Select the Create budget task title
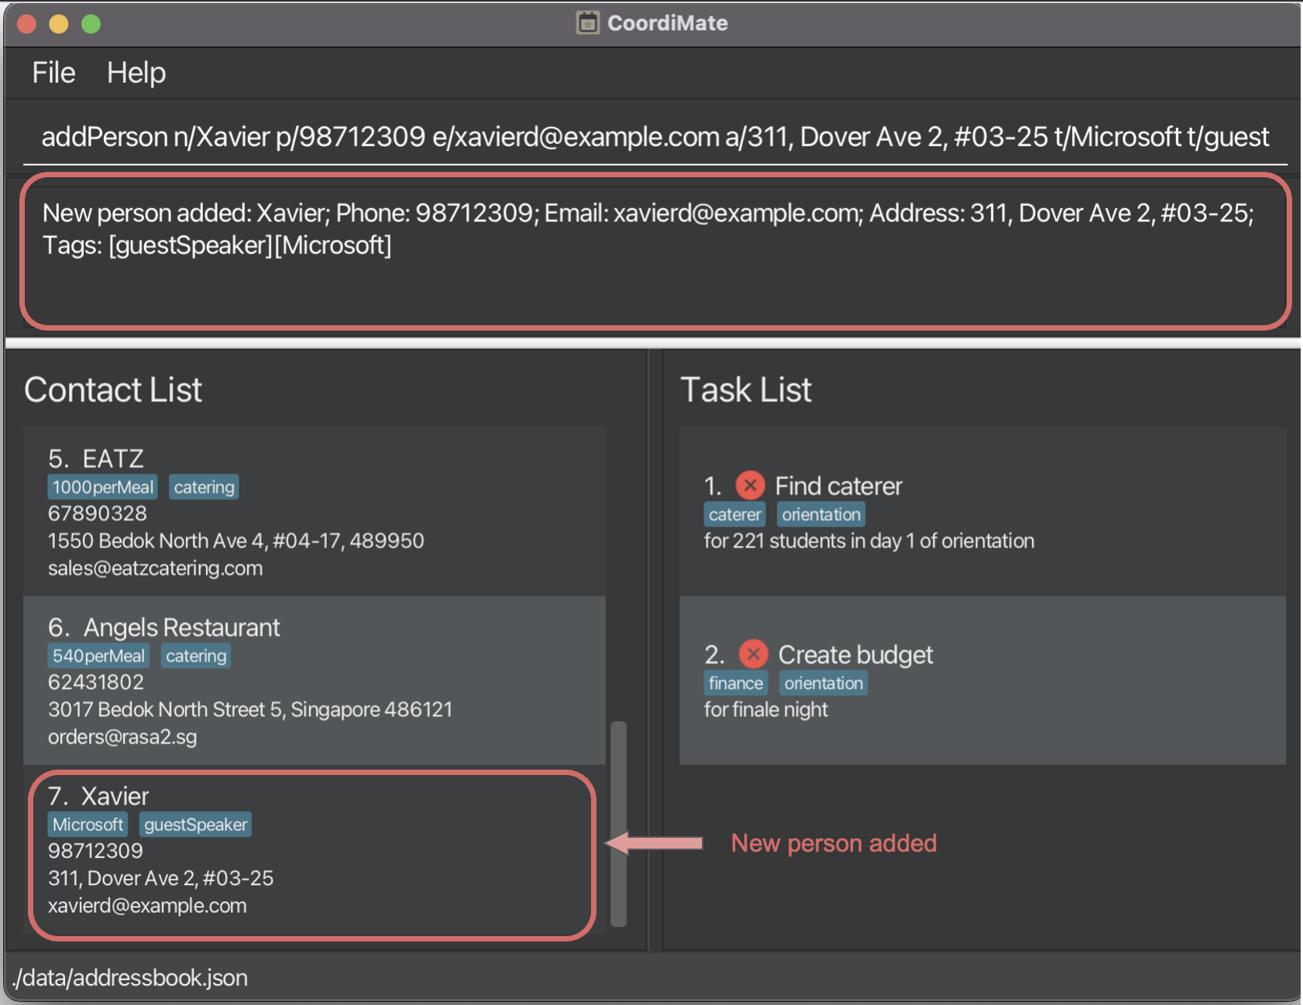1303x1005 pixels. pos(855,655)
